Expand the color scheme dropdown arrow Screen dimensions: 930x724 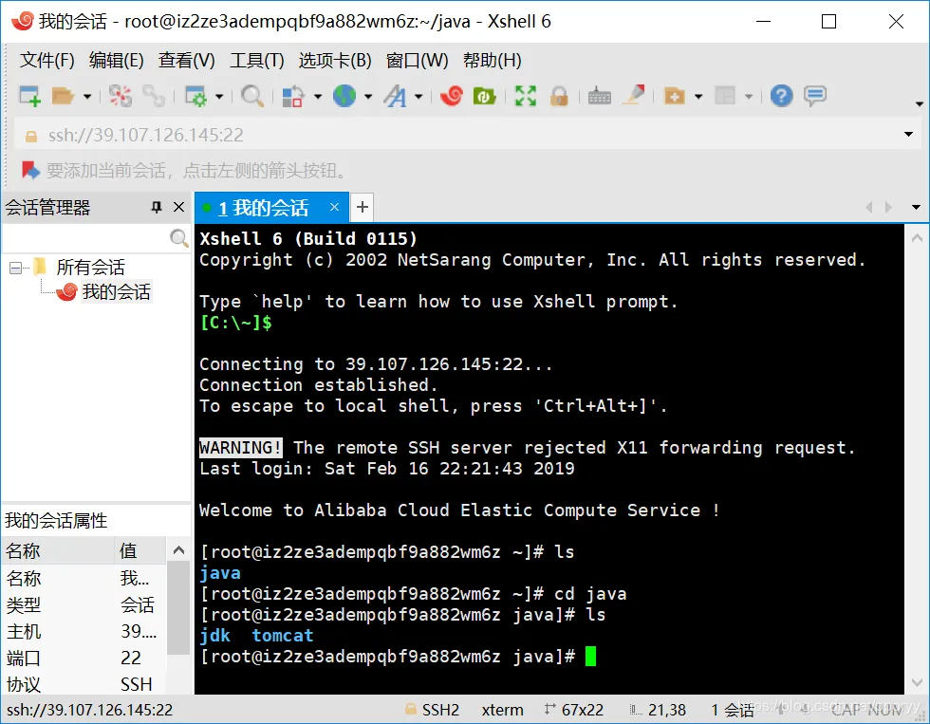[318, 96]
